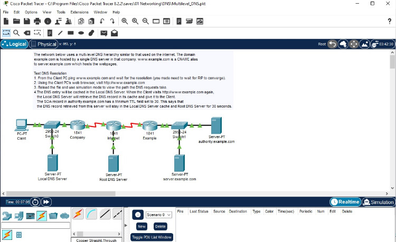396x242 pixels.
Task: Open the Scenario 0 dropdown
Action: [x=159, y=215]
